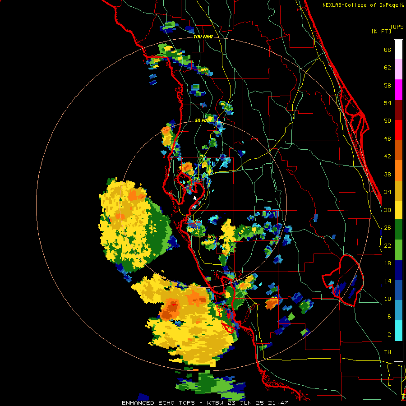Select the legend value 22
The height and width of the screenshot is (406, 406).
click(x=388, y=245)
